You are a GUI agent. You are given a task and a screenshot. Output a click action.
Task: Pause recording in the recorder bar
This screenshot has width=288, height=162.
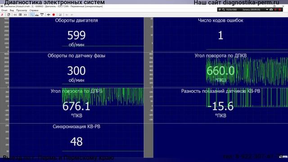click(275, 9)
